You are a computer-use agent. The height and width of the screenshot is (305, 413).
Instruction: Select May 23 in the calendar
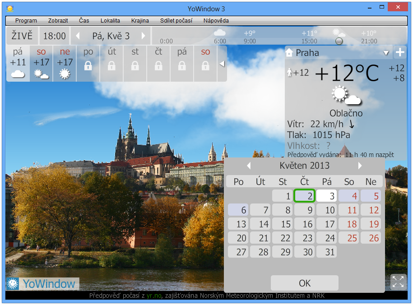tap(305, 238)
